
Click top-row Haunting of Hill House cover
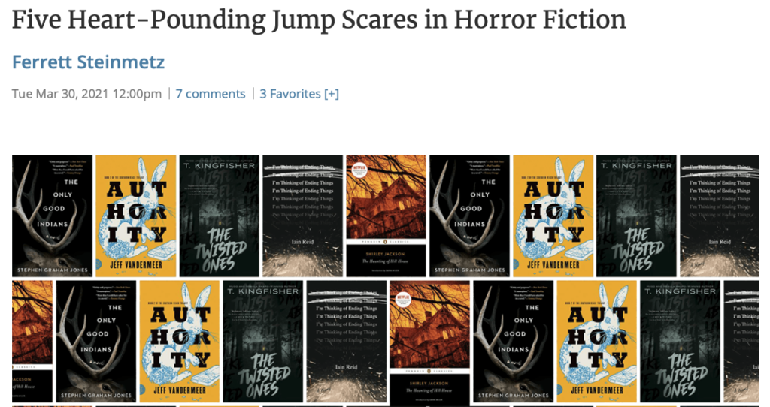click(x=386, y=216)
